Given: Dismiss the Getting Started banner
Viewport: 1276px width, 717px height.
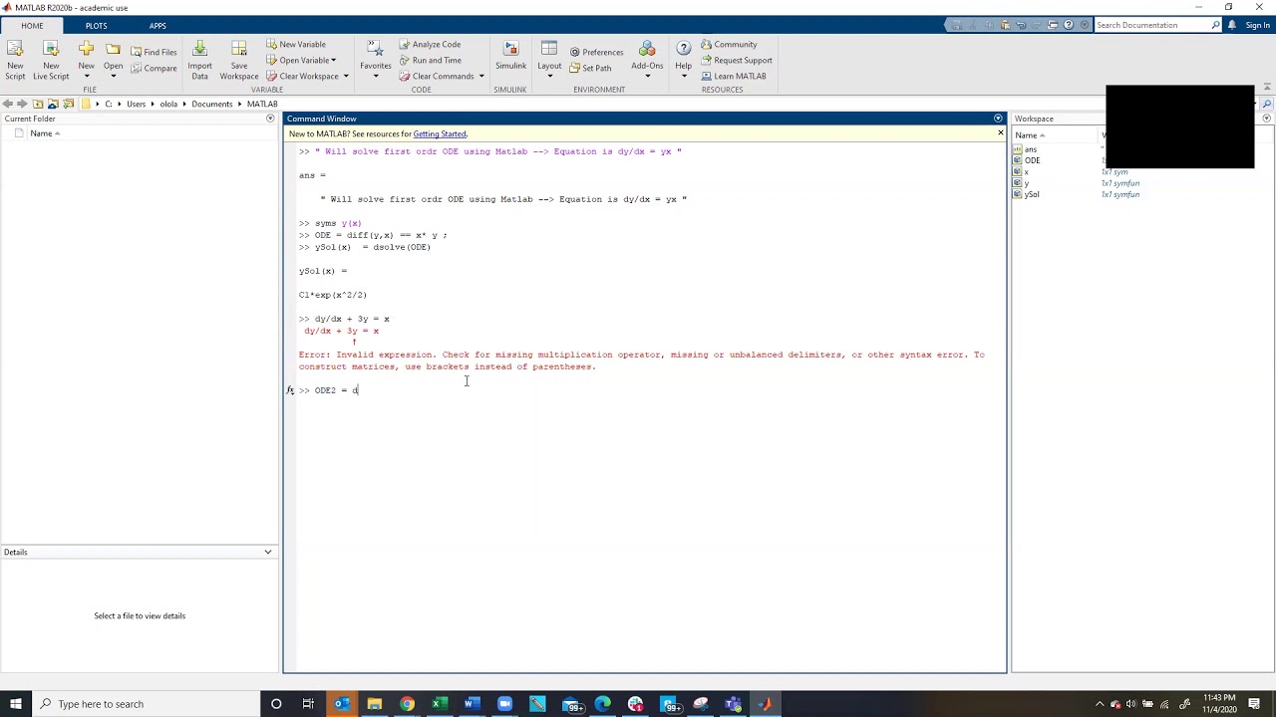Looking at the screenshot, I should pyautogui.click(x=1000, y=132).
